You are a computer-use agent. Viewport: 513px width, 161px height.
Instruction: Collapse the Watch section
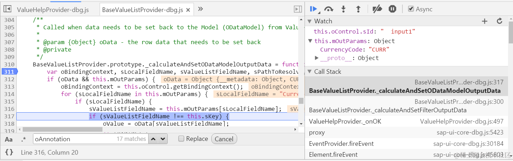tap(309, 21)
